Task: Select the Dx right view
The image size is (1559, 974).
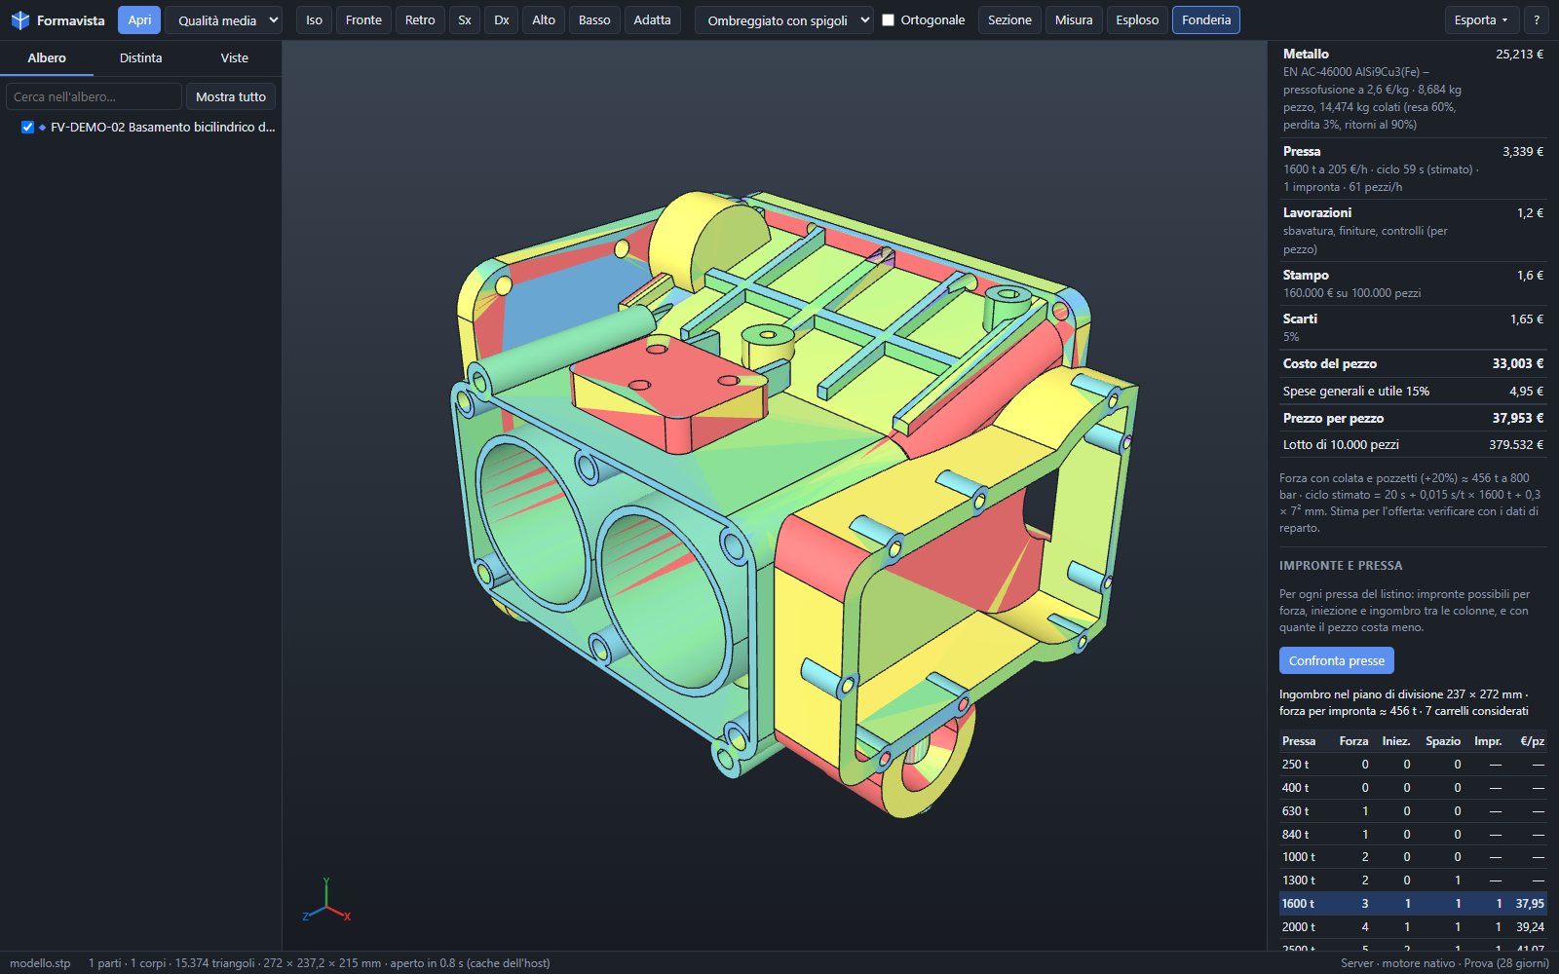Action: pos(502,20)
